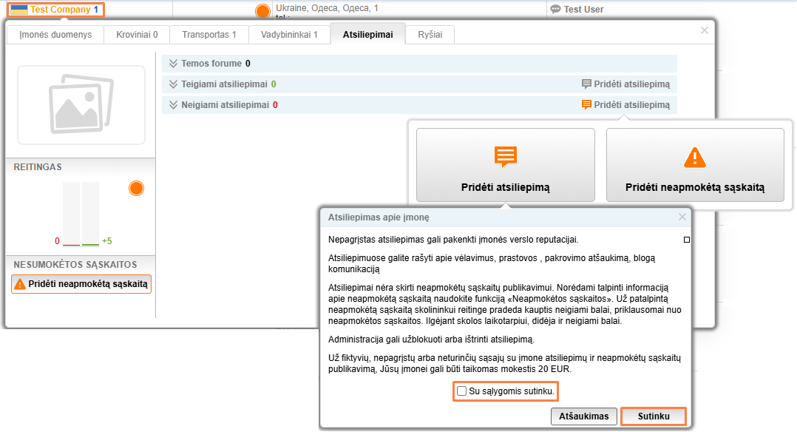The height and width of the screenshot is (432, 797).
Task: Click the company photo placeholder image
Action: click(81, 105)
